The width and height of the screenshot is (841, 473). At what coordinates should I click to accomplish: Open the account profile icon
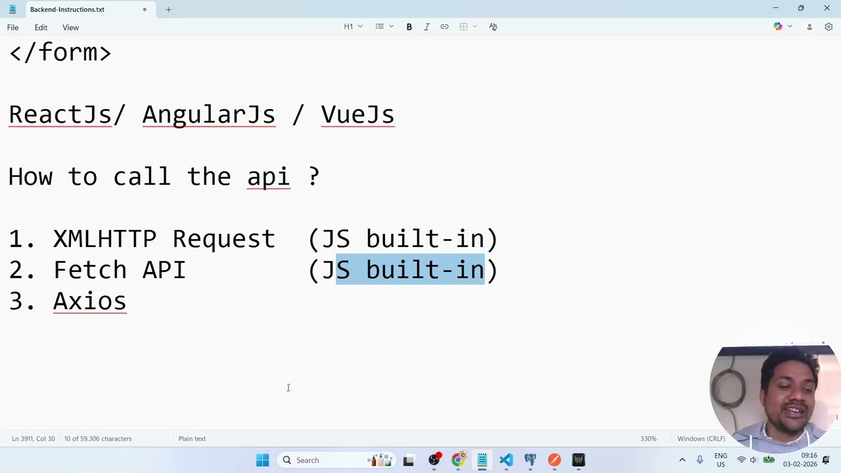809,27
